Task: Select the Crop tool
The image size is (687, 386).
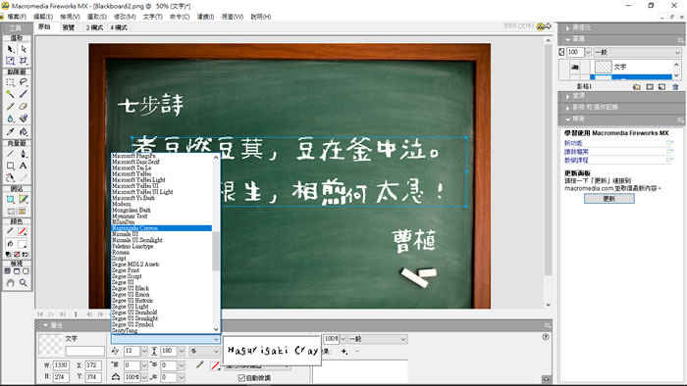Action: click(x=24, y=61)
